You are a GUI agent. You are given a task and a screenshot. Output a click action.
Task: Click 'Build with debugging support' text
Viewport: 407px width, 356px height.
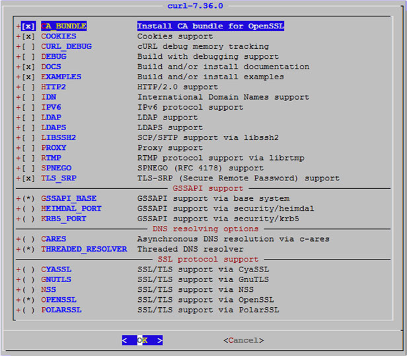[x=208, y=57]
